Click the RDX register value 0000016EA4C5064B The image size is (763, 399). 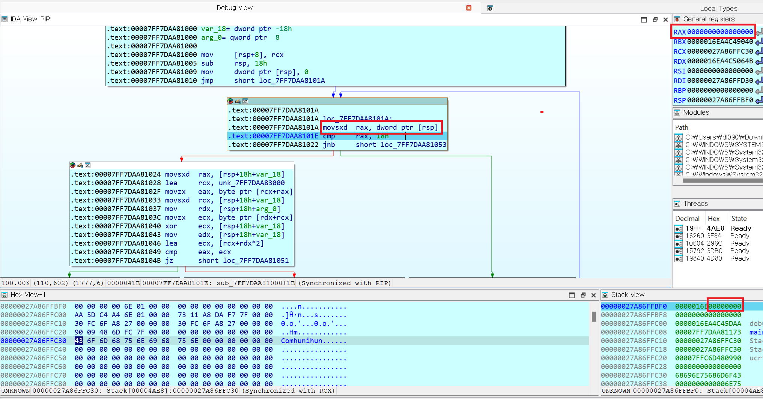pyautogui.click(x=720, y=61)
